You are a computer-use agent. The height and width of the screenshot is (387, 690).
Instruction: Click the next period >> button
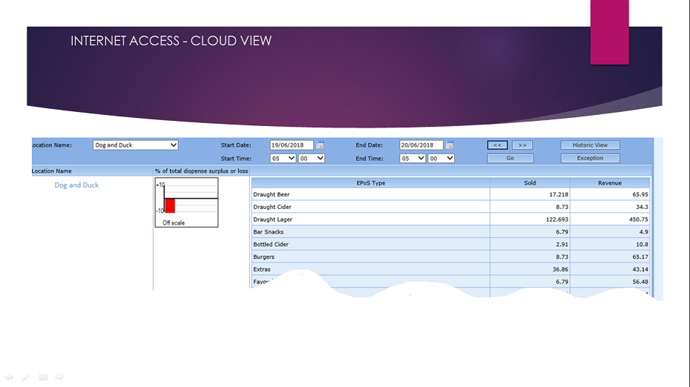tap(522, 145)
